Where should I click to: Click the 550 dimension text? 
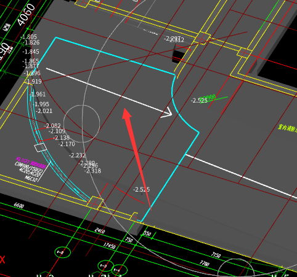[147, 233]
